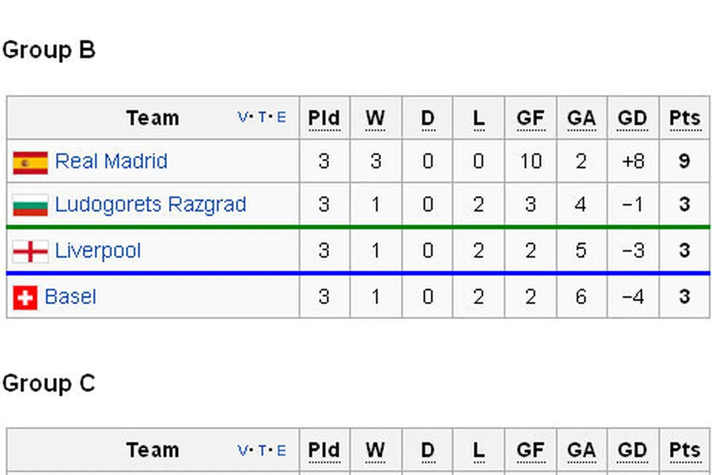The height and width of the screenshot is (475, 712).
Task: Click the GD column header in Group B
Action: point(632,118)
